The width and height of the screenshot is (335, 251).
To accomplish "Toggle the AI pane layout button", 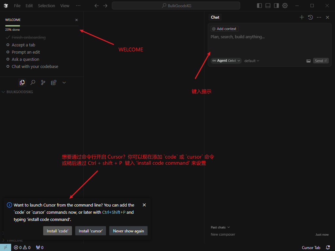I will tap(276, 6).
